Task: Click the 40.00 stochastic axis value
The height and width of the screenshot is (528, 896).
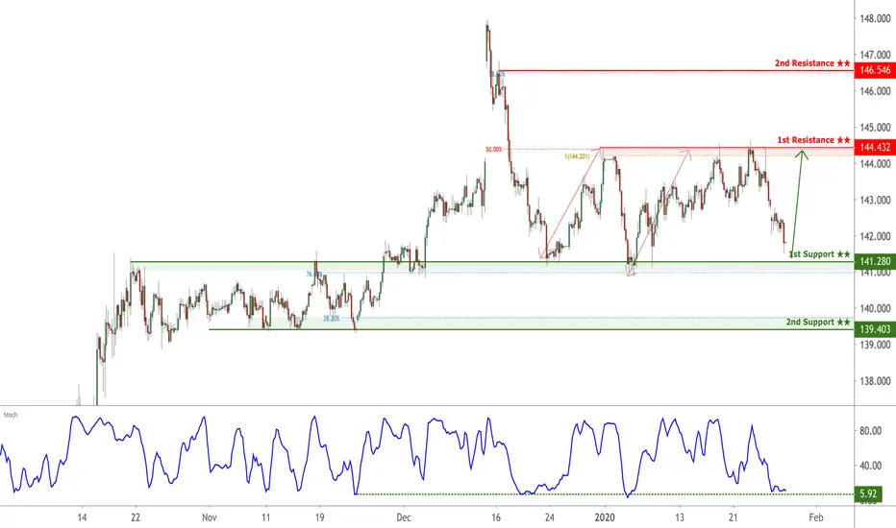Action: 870,466
